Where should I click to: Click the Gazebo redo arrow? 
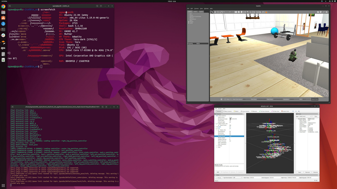(230, 12)
